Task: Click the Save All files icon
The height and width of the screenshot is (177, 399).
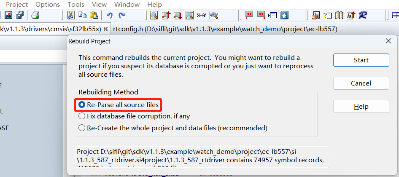Action: click(20, 15)
